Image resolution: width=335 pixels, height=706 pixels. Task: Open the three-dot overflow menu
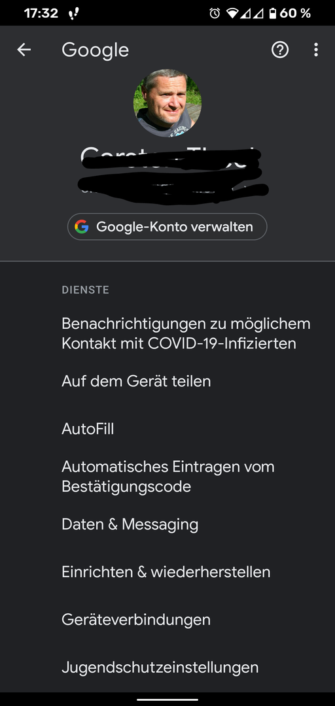(316, 50)
